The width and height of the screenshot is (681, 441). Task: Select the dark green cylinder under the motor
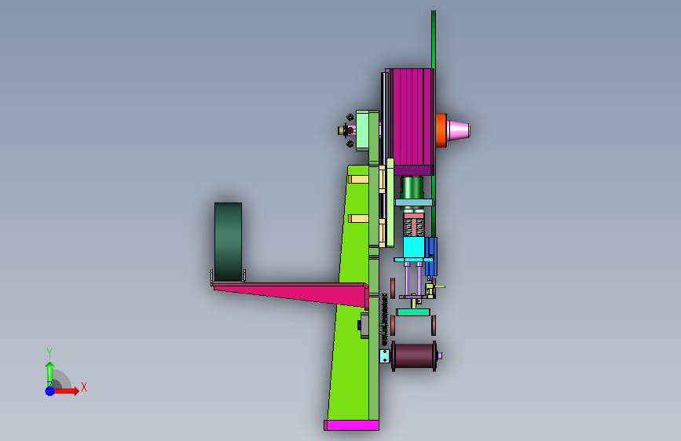(412, 188)
